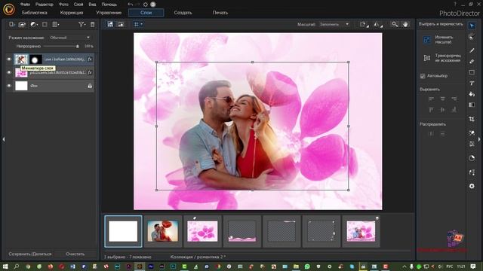Toggle visibility of top balloon layer

click(9, 59)
